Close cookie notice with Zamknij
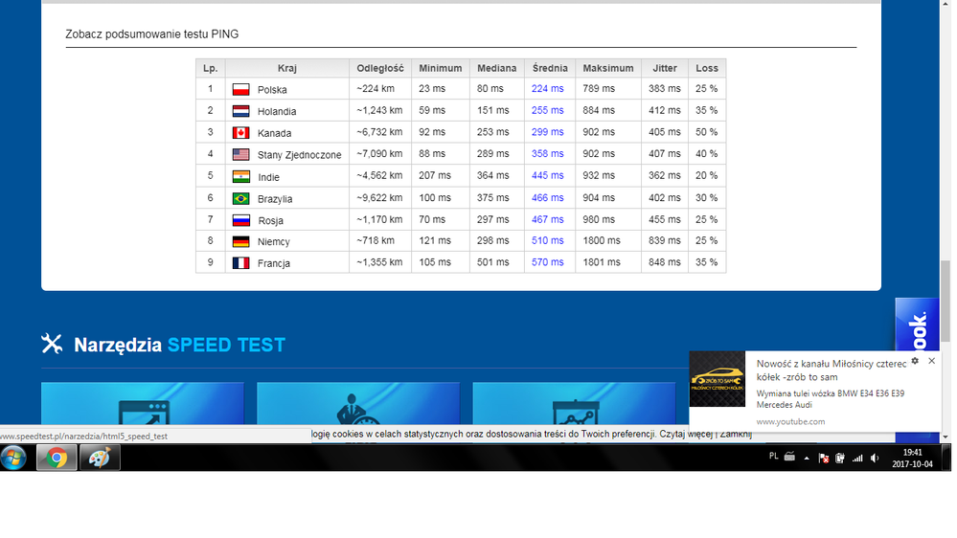957x538 pixels. coord(735,435)
